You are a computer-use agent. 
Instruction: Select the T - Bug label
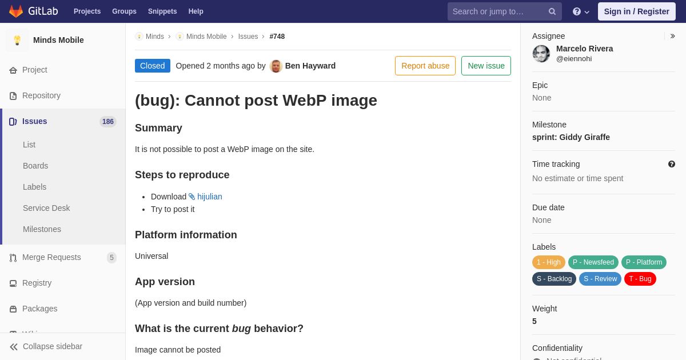click(640, 279)
